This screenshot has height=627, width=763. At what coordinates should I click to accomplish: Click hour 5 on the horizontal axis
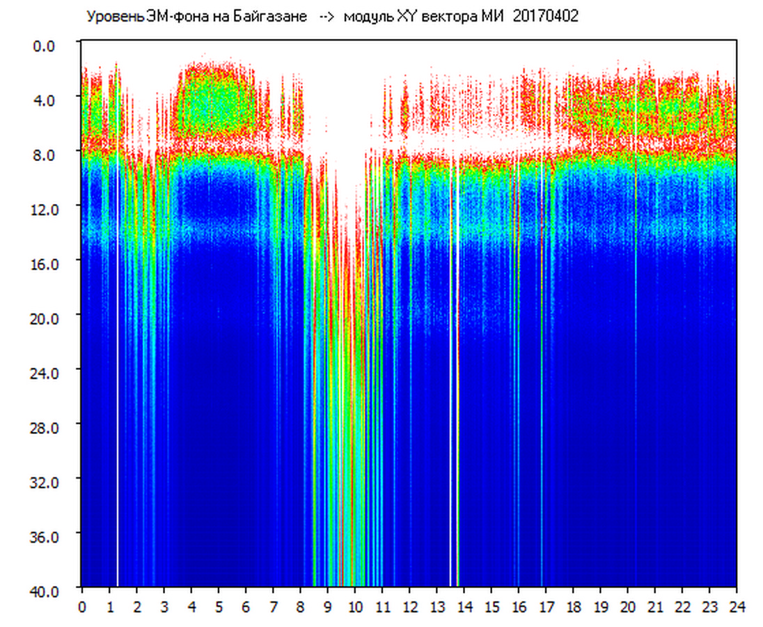click(x=219, y=606)
